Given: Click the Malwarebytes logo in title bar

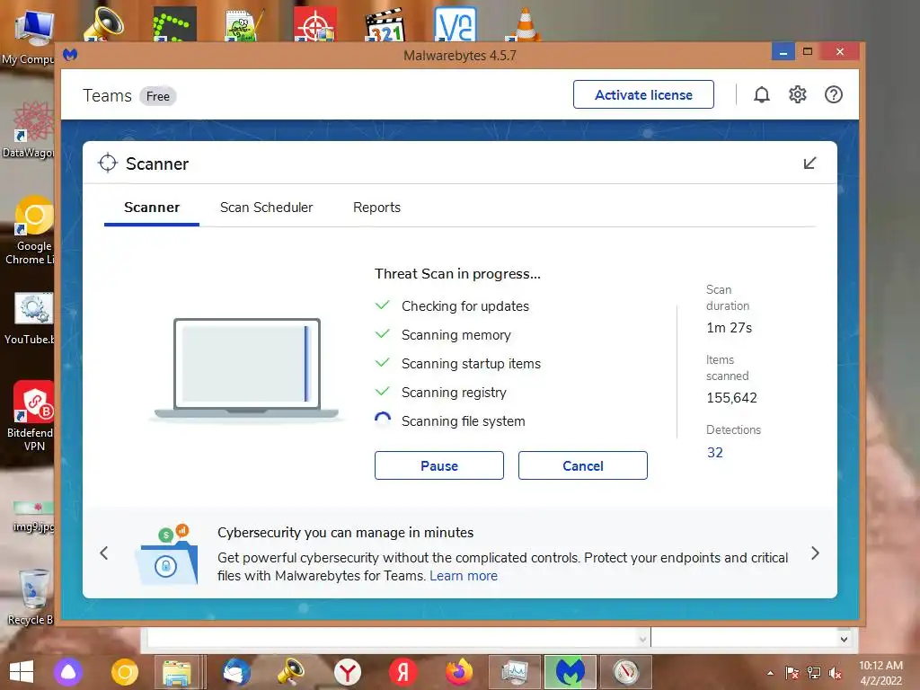Looking at the screenshot, I should (x=70, y=55).
